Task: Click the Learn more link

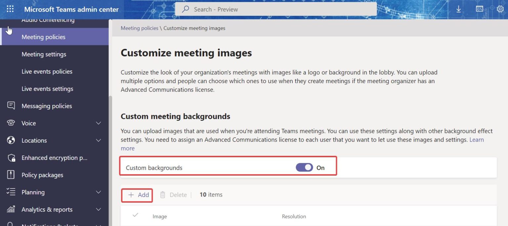Action: [476, 140]
